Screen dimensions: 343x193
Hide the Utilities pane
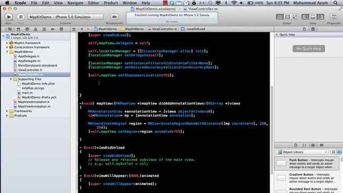tap(320, 17)
